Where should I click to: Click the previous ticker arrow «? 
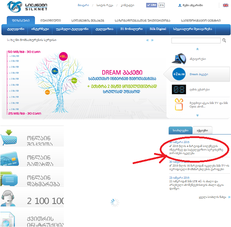[148, 40]
